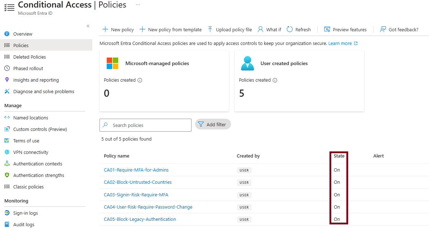Click the User created policies card
The height and width of the screenshot is (228, 429).
[x=299, y=81]
